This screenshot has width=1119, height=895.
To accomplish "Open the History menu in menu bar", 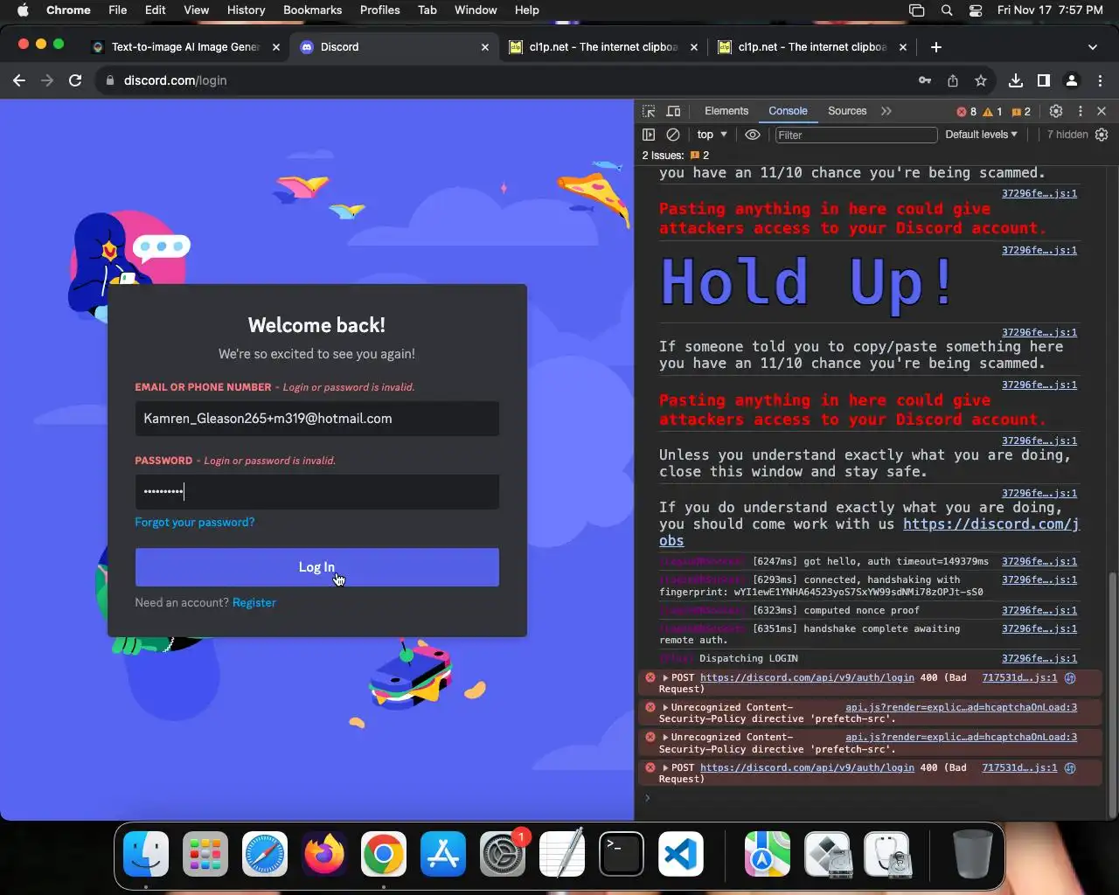I will point(246,10).
